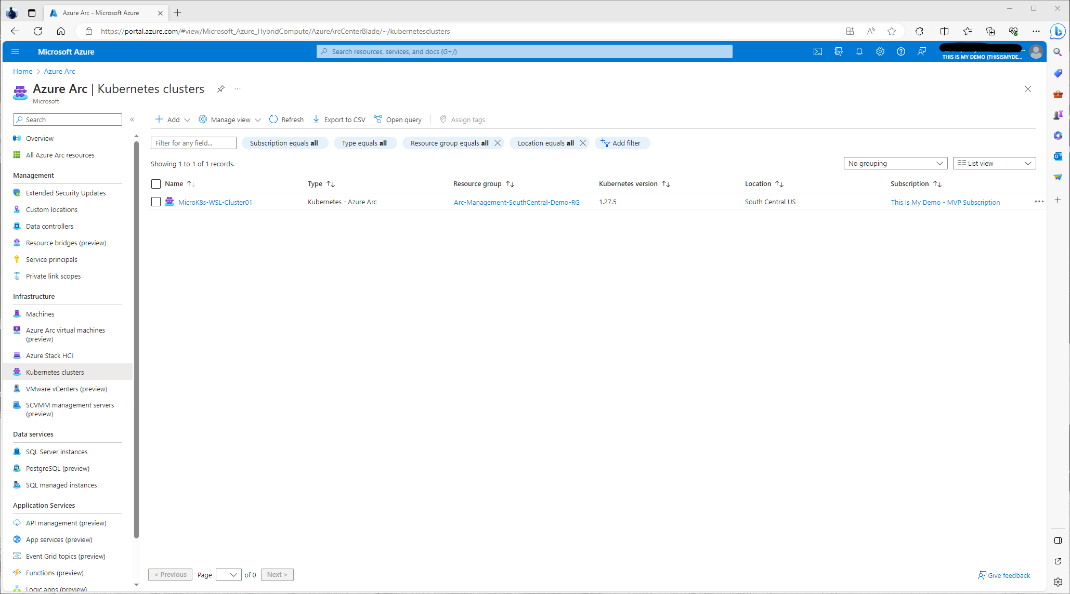This screenshot has width=1070, height=594.
Task: Collapse the left sidebar menu
Action: (x=132, y=120)
